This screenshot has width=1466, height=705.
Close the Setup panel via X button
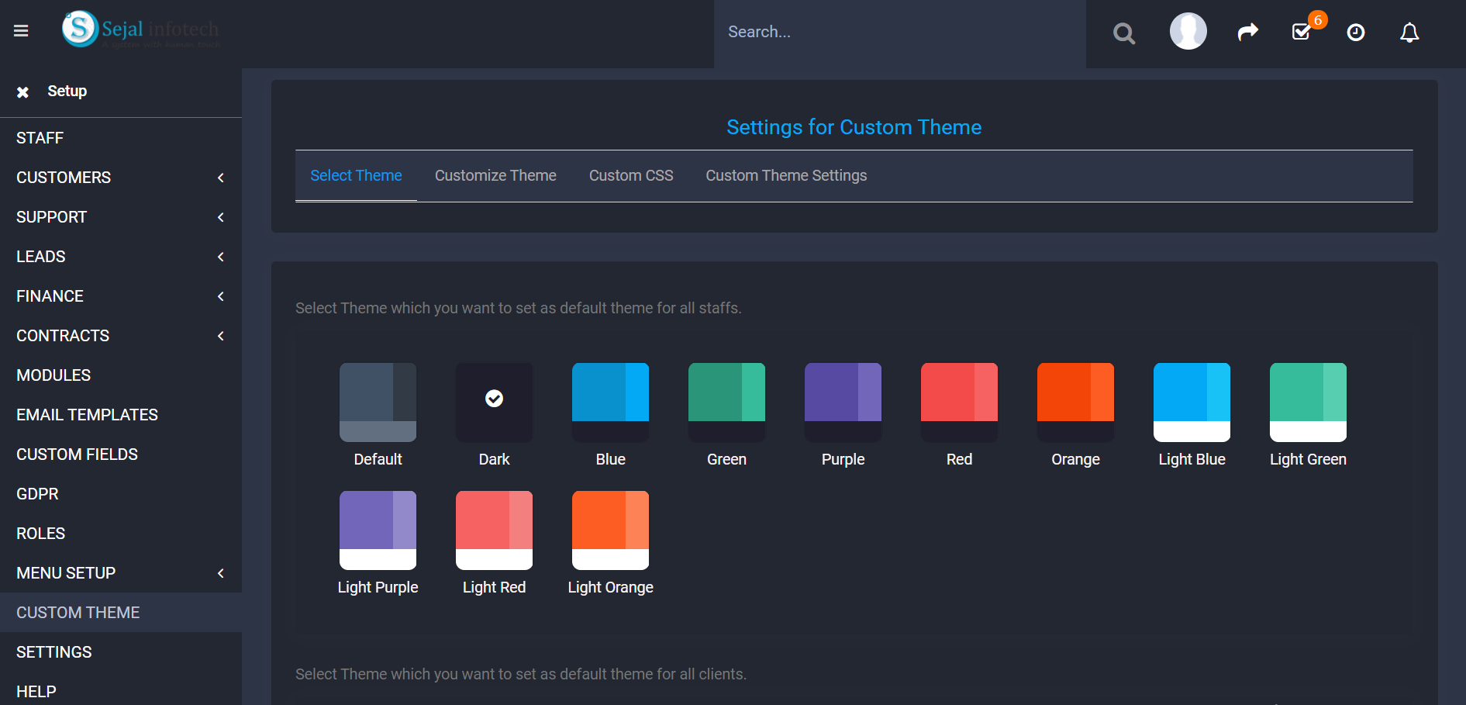pos(23,91)
